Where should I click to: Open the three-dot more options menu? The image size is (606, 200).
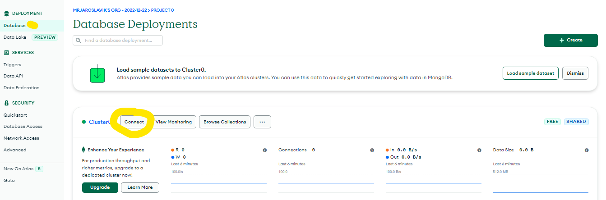point(262,122)
